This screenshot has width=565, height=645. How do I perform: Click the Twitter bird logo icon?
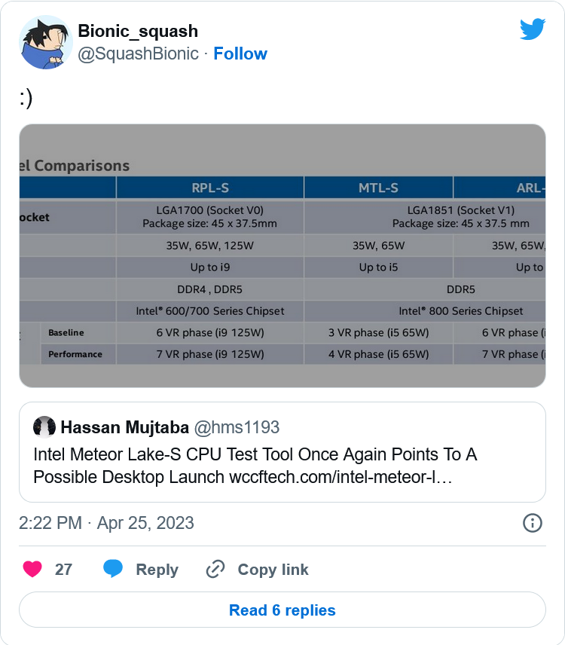[x=532, y=29]
